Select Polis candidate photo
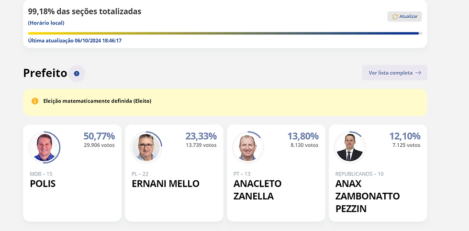 [x=45, y=147]
